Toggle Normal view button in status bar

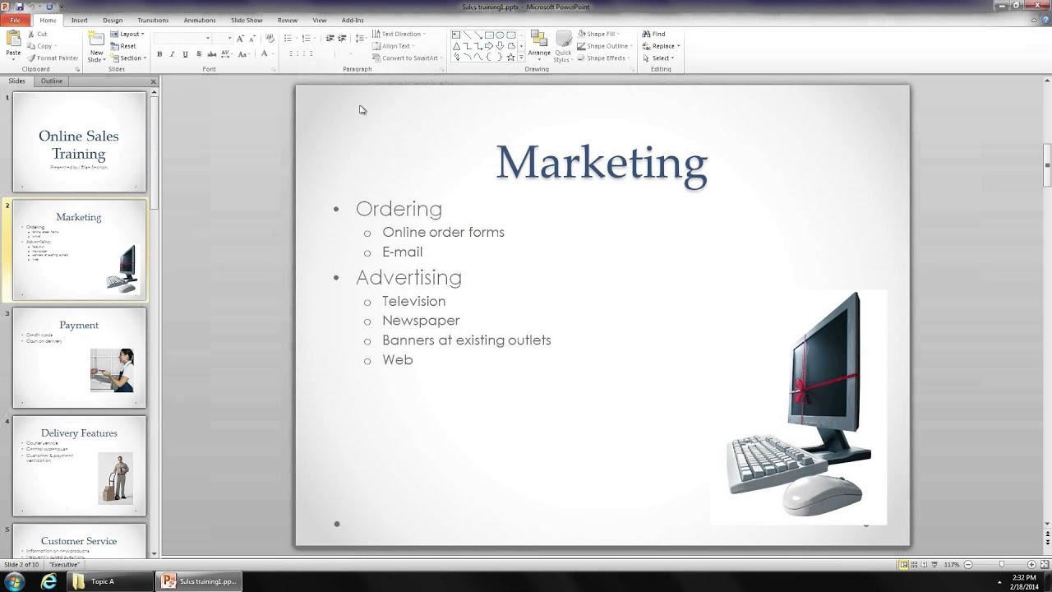pos(904,565)
